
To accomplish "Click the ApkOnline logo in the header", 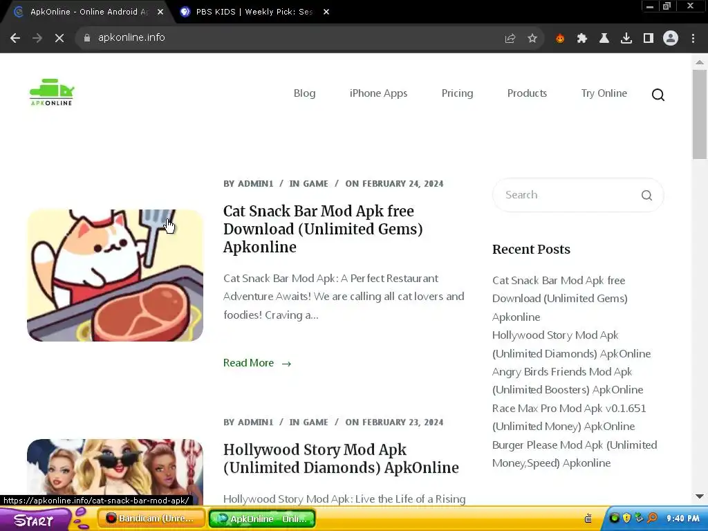I will (x=52, y=93).
